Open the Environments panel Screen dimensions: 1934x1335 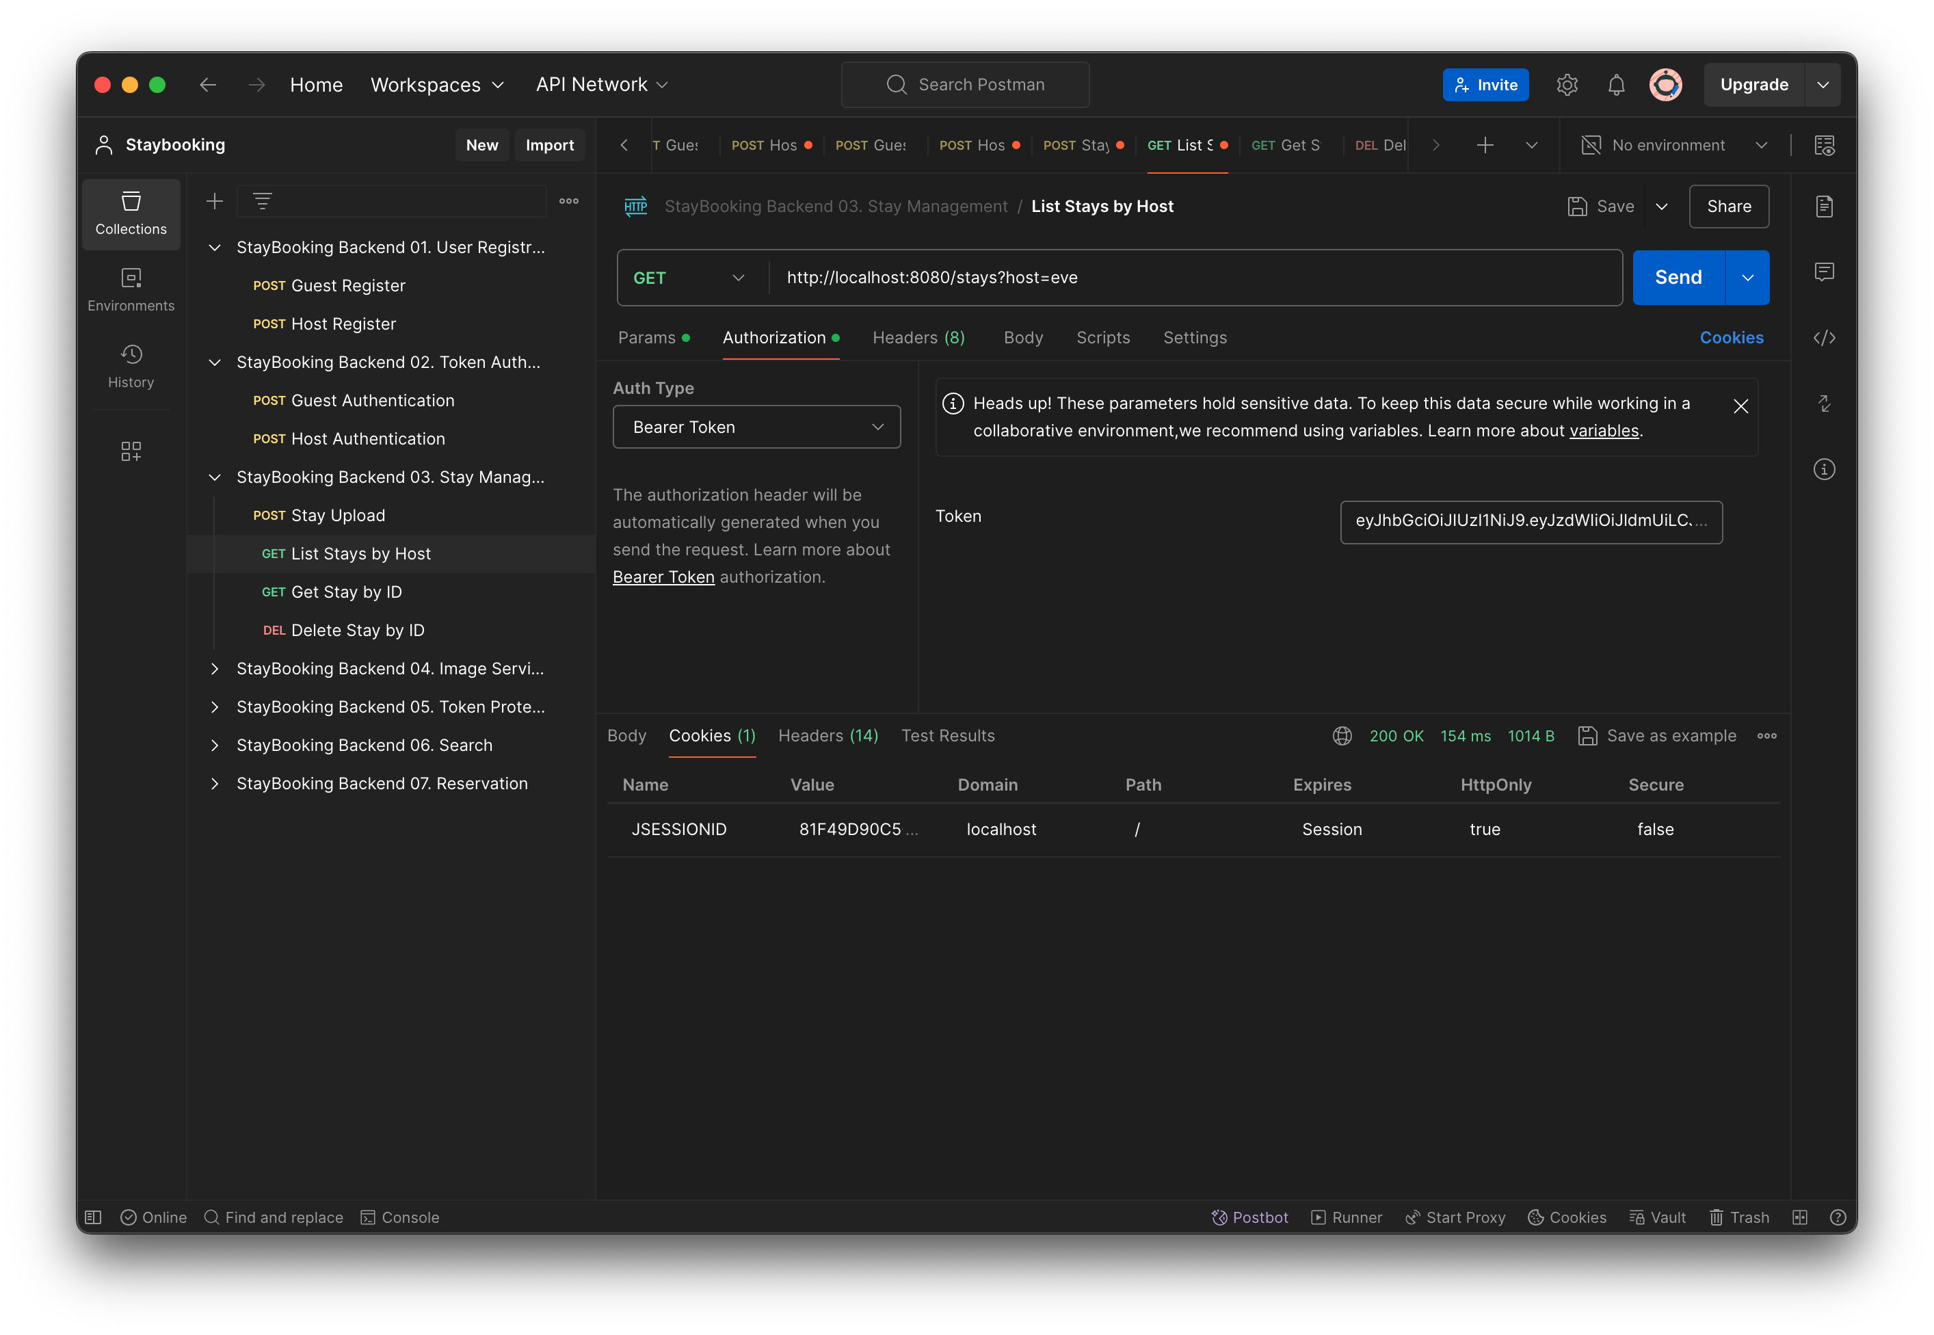tap(131, 289)
